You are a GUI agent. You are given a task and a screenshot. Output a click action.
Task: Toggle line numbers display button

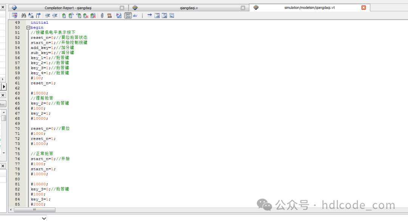click(x=128, y=15)
